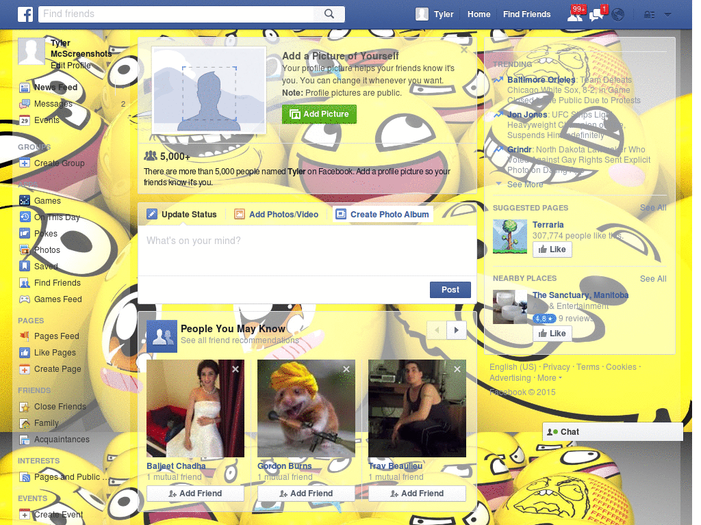Add Baljeet Chadha as friend

click(x=195, y=494)
